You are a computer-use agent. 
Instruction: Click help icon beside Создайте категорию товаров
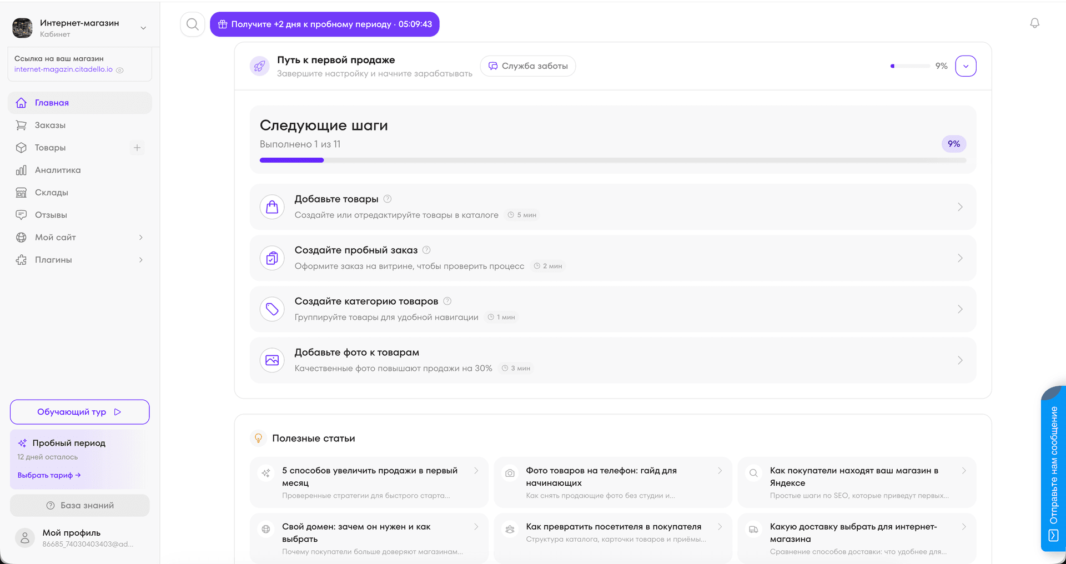click(x=447, y=301)
